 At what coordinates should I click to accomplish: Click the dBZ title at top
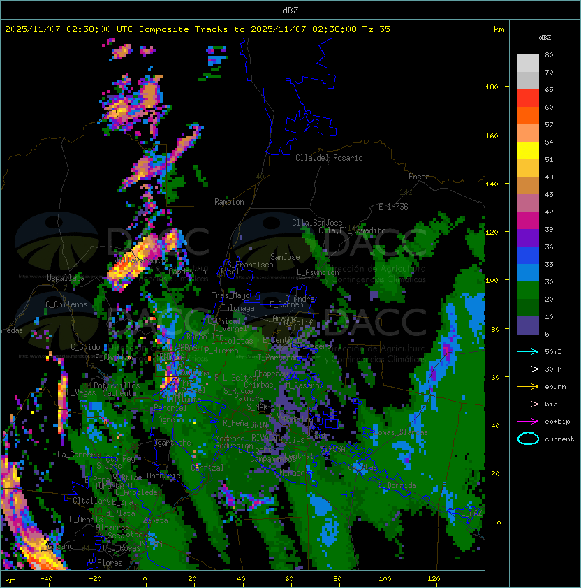[290, 10]
